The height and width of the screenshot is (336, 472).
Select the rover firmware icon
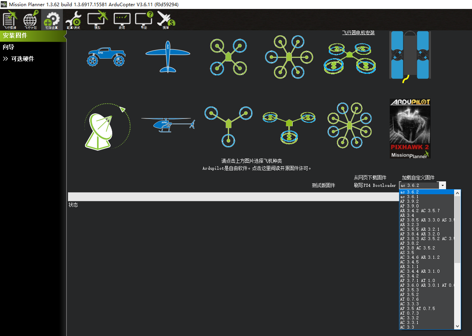point(107,56)
